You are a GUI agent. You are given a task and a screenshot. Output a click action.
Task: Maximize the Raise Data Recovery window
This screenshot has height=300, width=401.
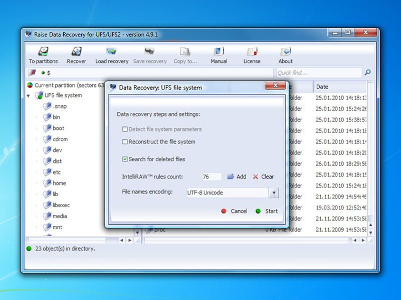pyautogui.click(x=348, y=32)
